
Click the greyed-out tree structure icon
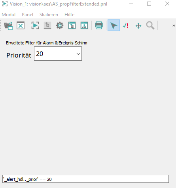47,25
